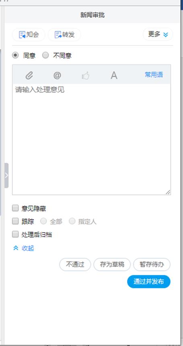The image size is (183, 346).
Task: Enable the 意见隐藏 checkbox
Action: (15, 208)
